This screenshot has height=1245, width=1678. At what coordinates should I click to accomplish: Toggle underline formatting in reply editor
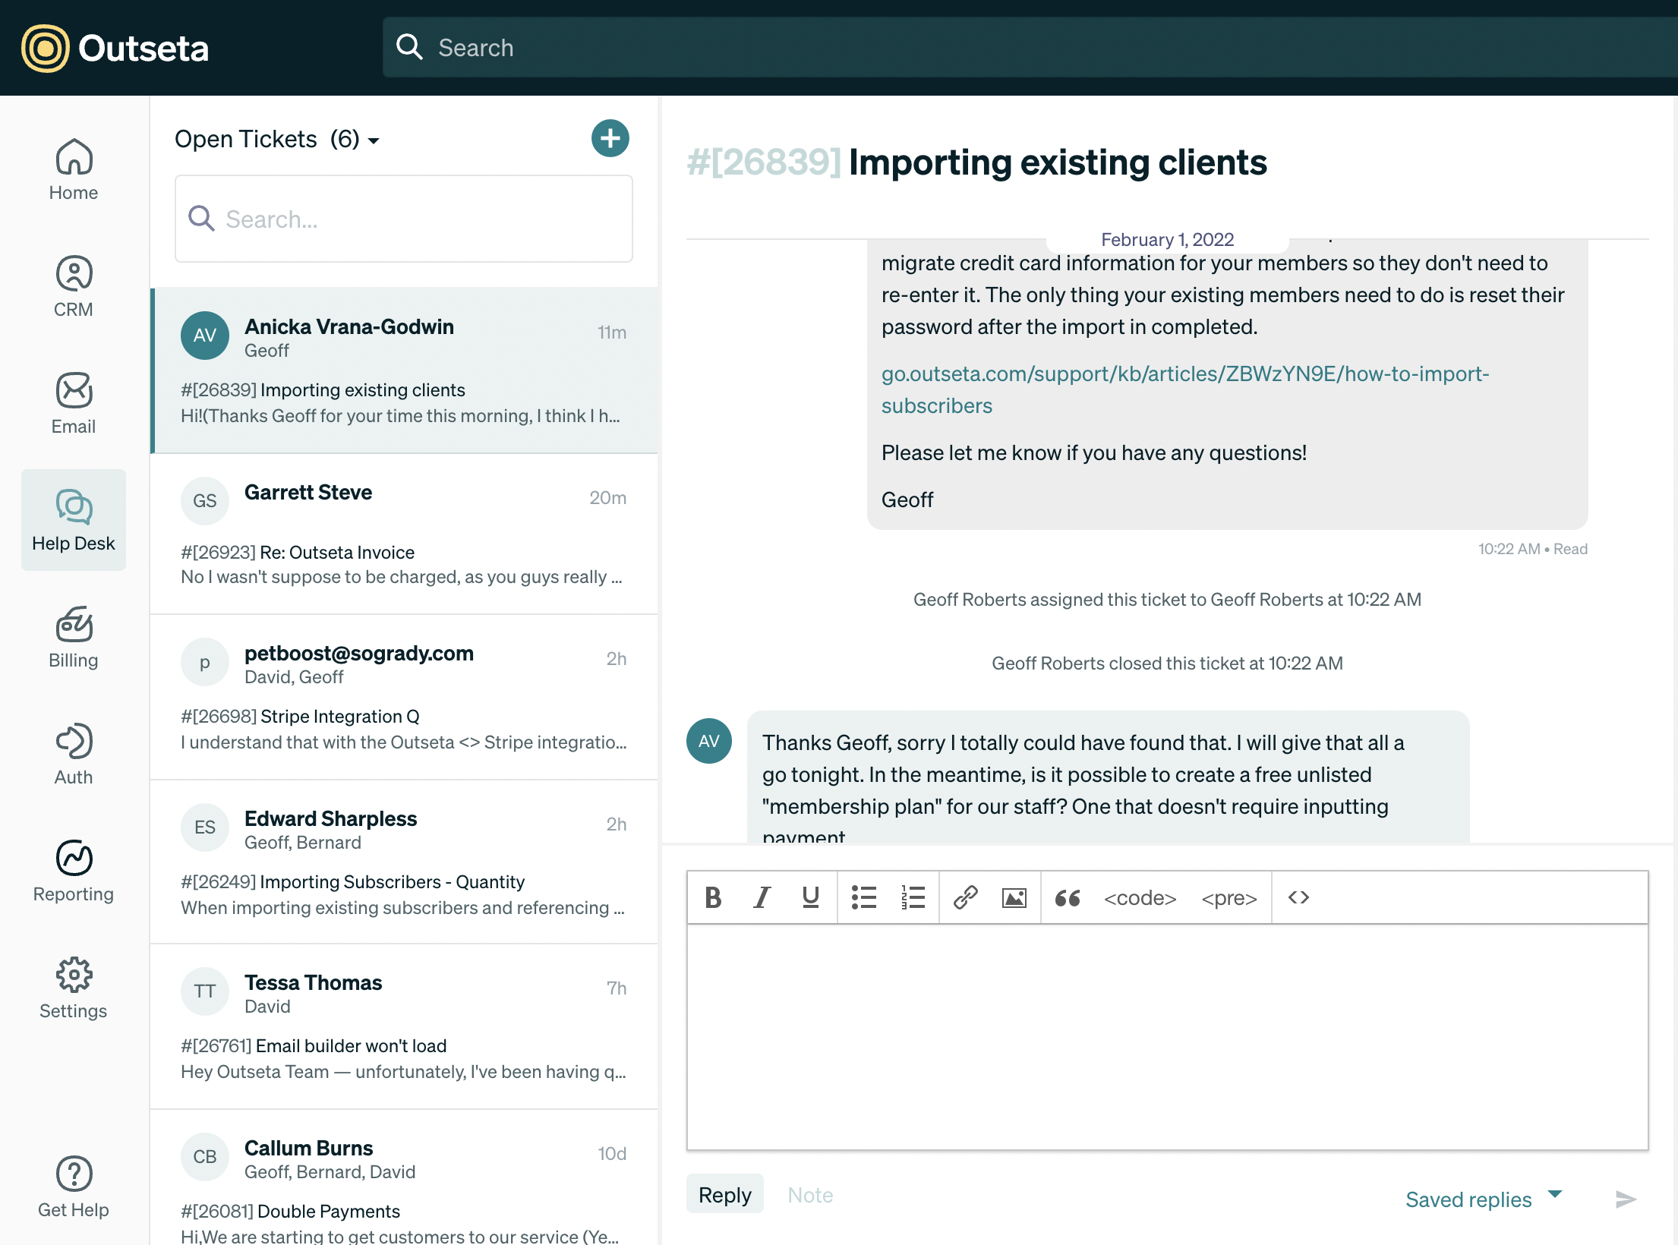click(810, 898)
